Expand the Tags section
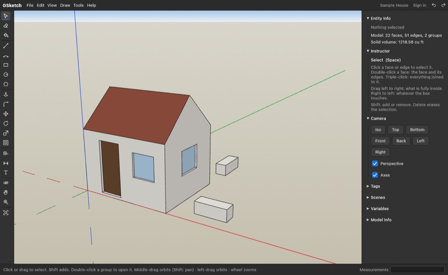448x275 pixels. pos(373,186)
